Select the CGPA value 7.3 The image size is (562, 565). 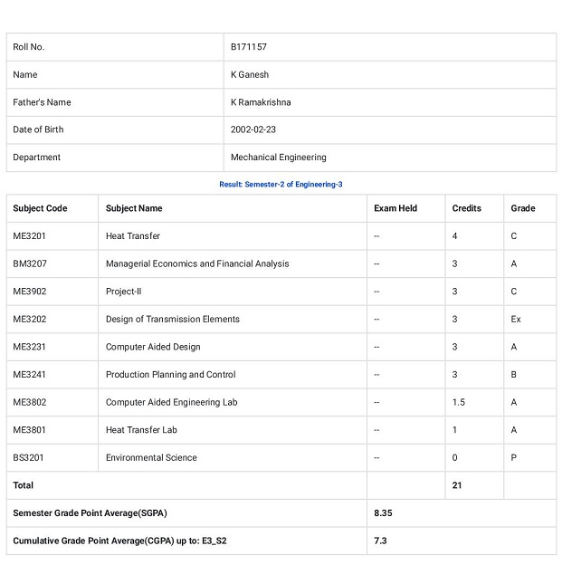coord(380,541)
